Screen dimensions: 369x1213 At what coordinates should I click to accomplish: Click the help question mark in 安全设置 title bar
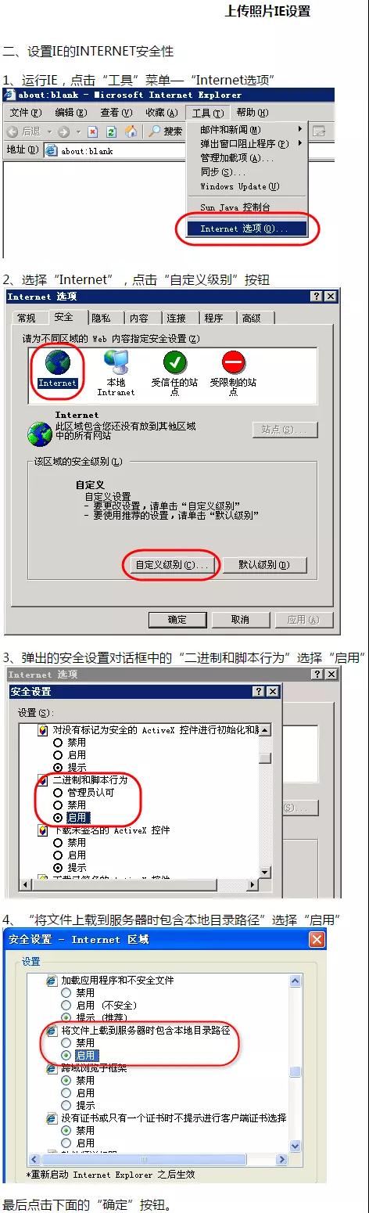click(259, 692)
